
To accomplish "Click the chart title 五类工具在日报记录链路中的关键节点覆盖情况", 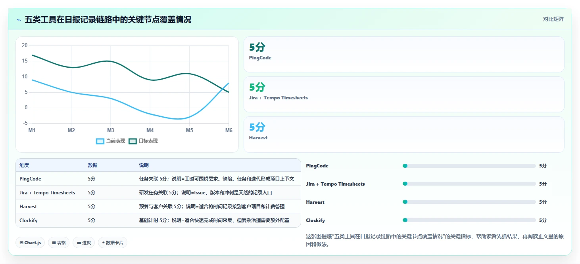I will coord(108,19).
